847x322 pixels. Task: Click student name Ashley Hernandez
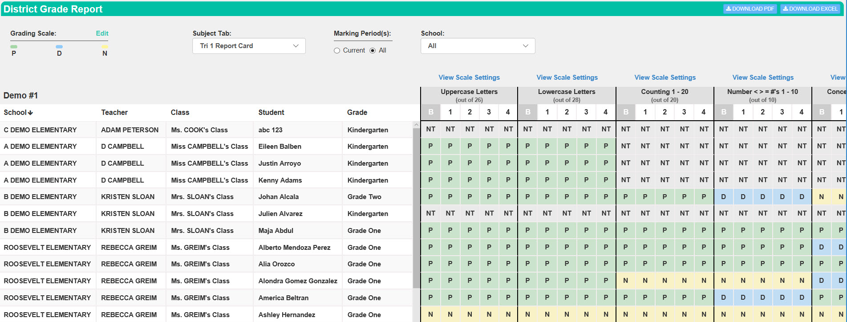pos(287,315)
